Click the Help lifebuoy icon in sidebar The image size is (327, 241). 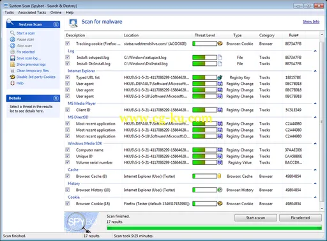[12, 83]
